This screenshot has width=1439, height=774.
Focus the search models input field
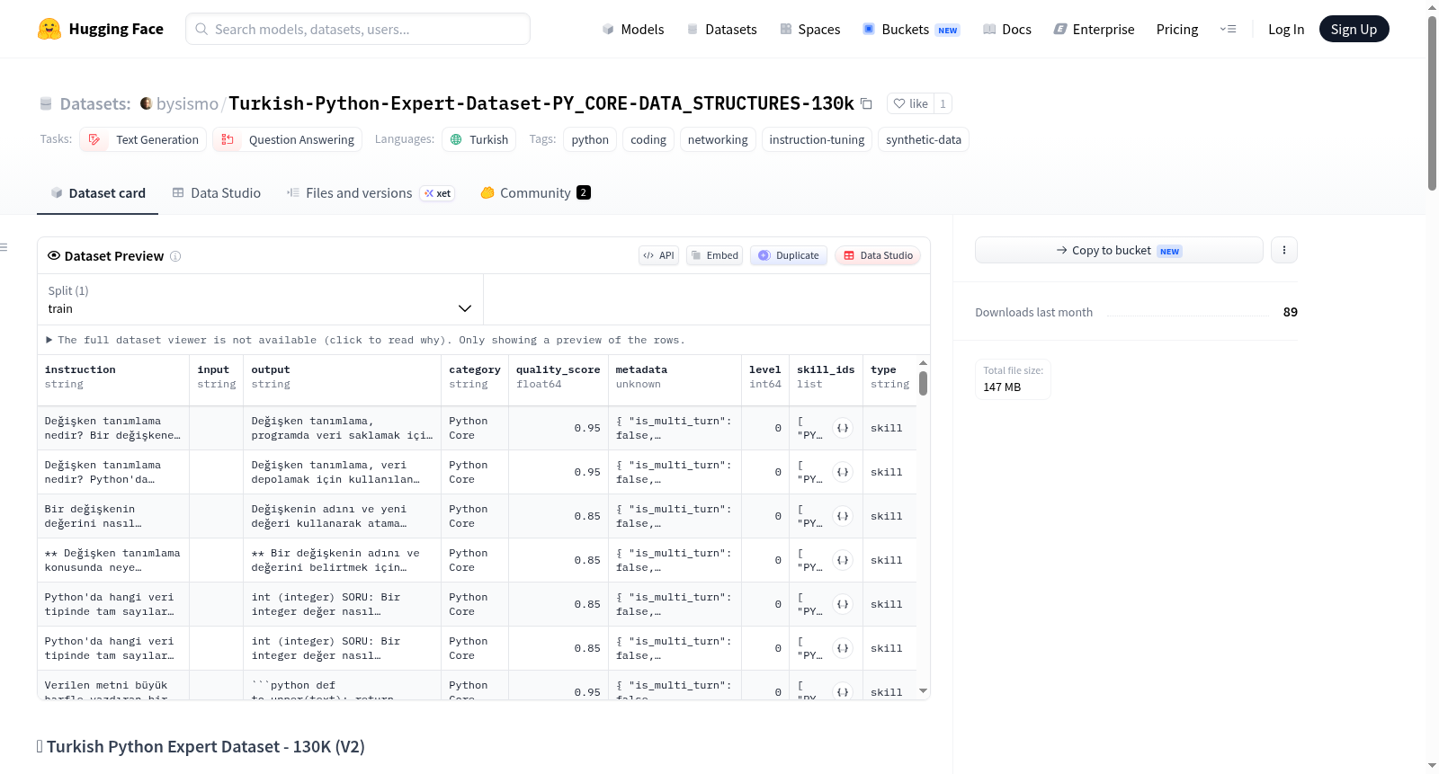[358, 29]
